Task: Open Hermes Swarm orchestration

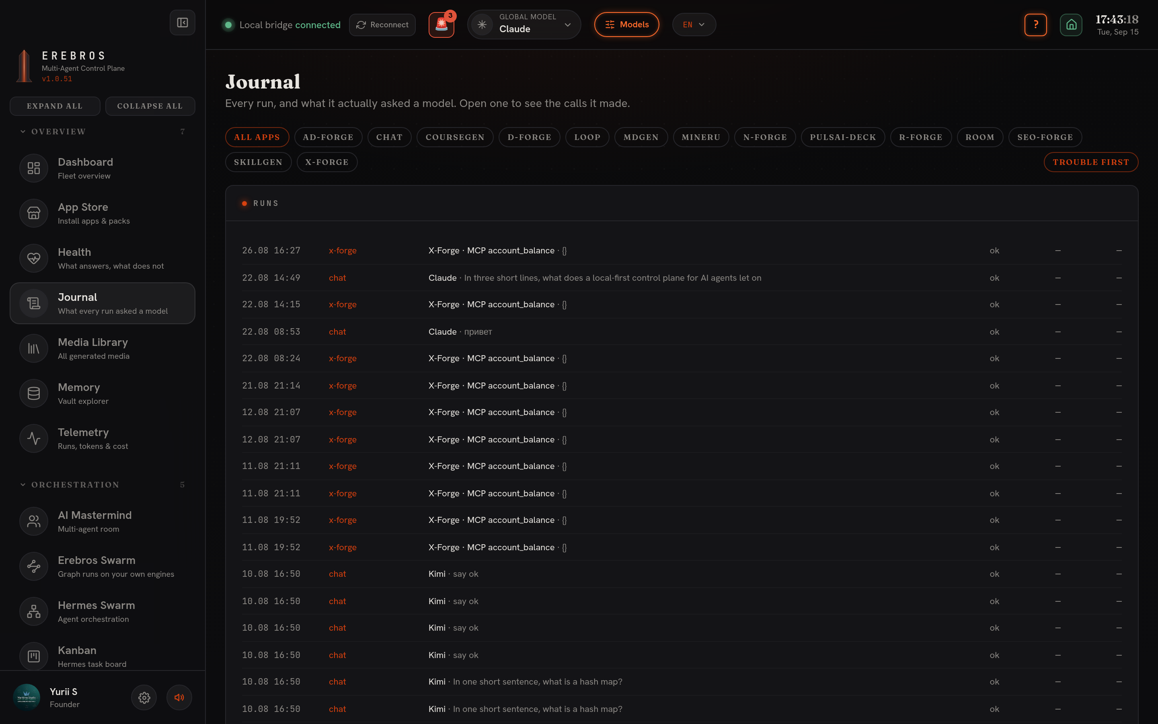Action: pos(103,611)
